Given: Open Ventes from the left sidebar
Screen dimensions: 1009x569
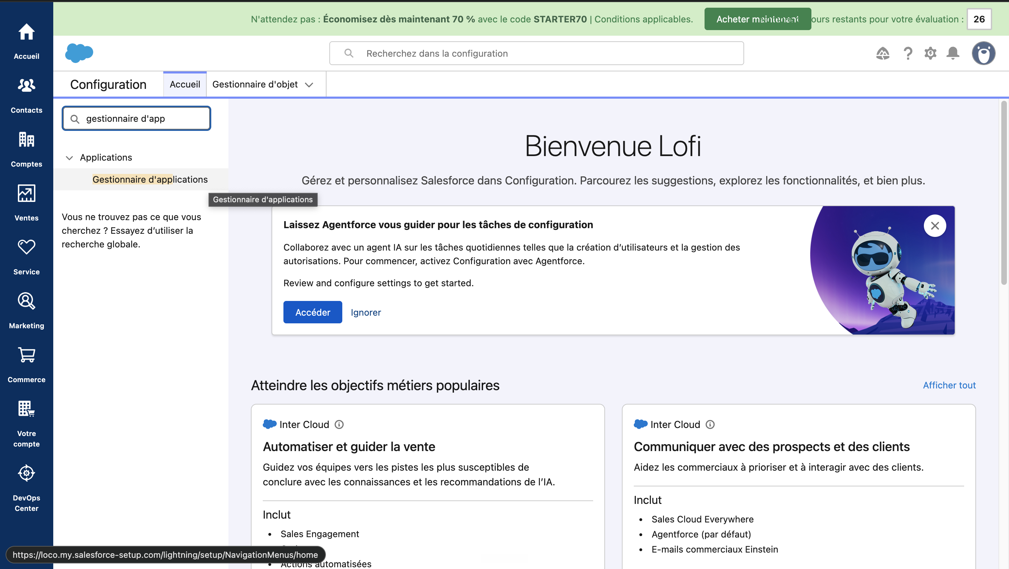Looking at the screenshot, I should click(26, 203).
